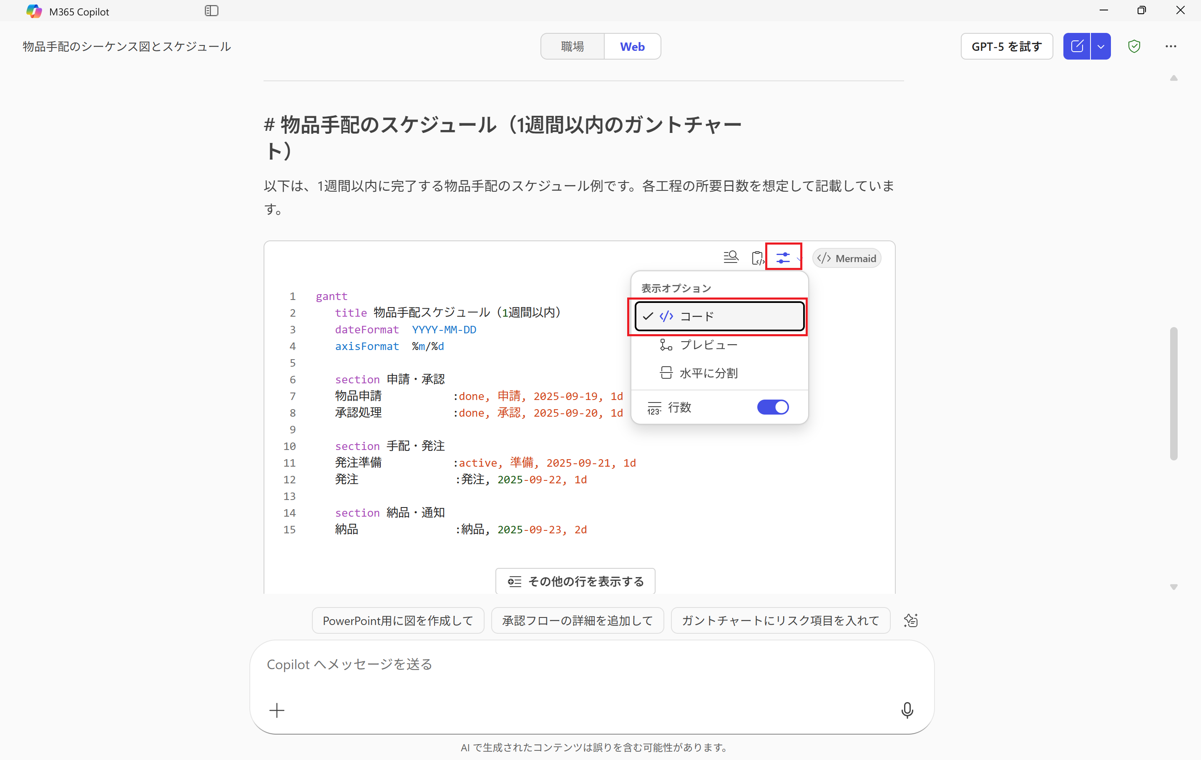Enable the 行数 line numbers switch

pos(773,407)
